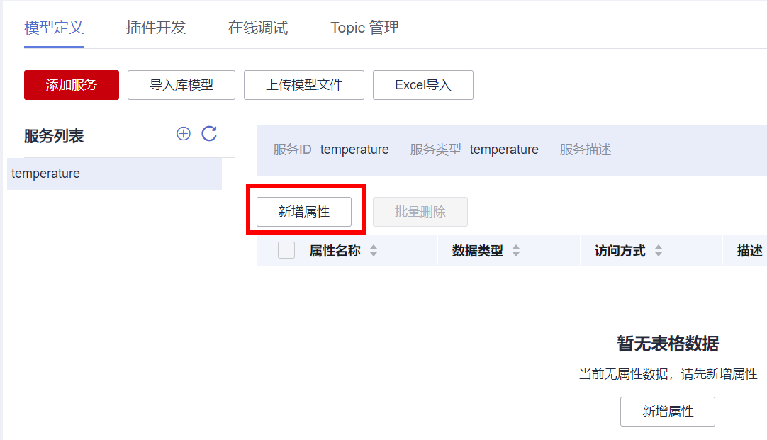Click 新增属性 button under empty table message
This screenshot has width=767, height=440.
(668, 412)
